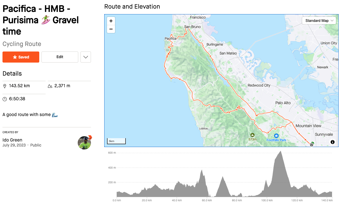Click the distance pin icon
Image resolution: width=342 pixels, height=206 pixels.
(x=5, y=86)
